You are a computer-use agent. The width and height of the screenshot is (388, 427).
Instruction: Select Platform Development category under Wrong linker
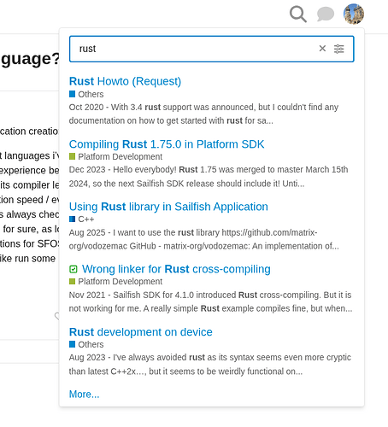pyautogui.click(x=115, y=282)
